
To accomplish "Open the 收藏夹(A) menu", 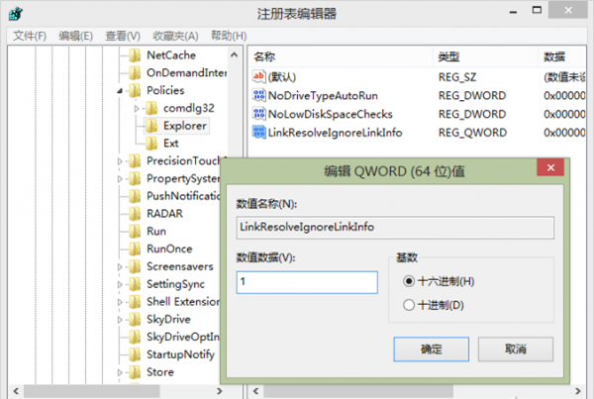I will (176, 37).
